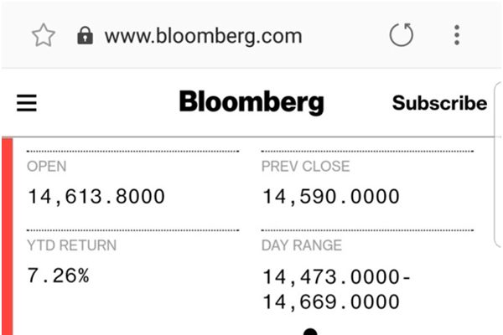
Task: Click the OPEN label
Action: 47,167
